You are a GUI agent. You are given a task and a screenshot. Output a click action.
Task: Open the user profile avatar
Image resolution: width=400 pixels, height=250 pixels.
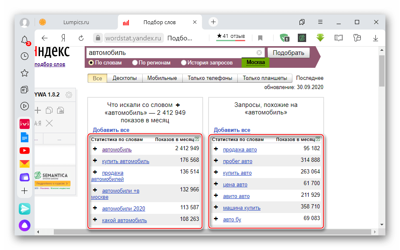pos(25,22)
